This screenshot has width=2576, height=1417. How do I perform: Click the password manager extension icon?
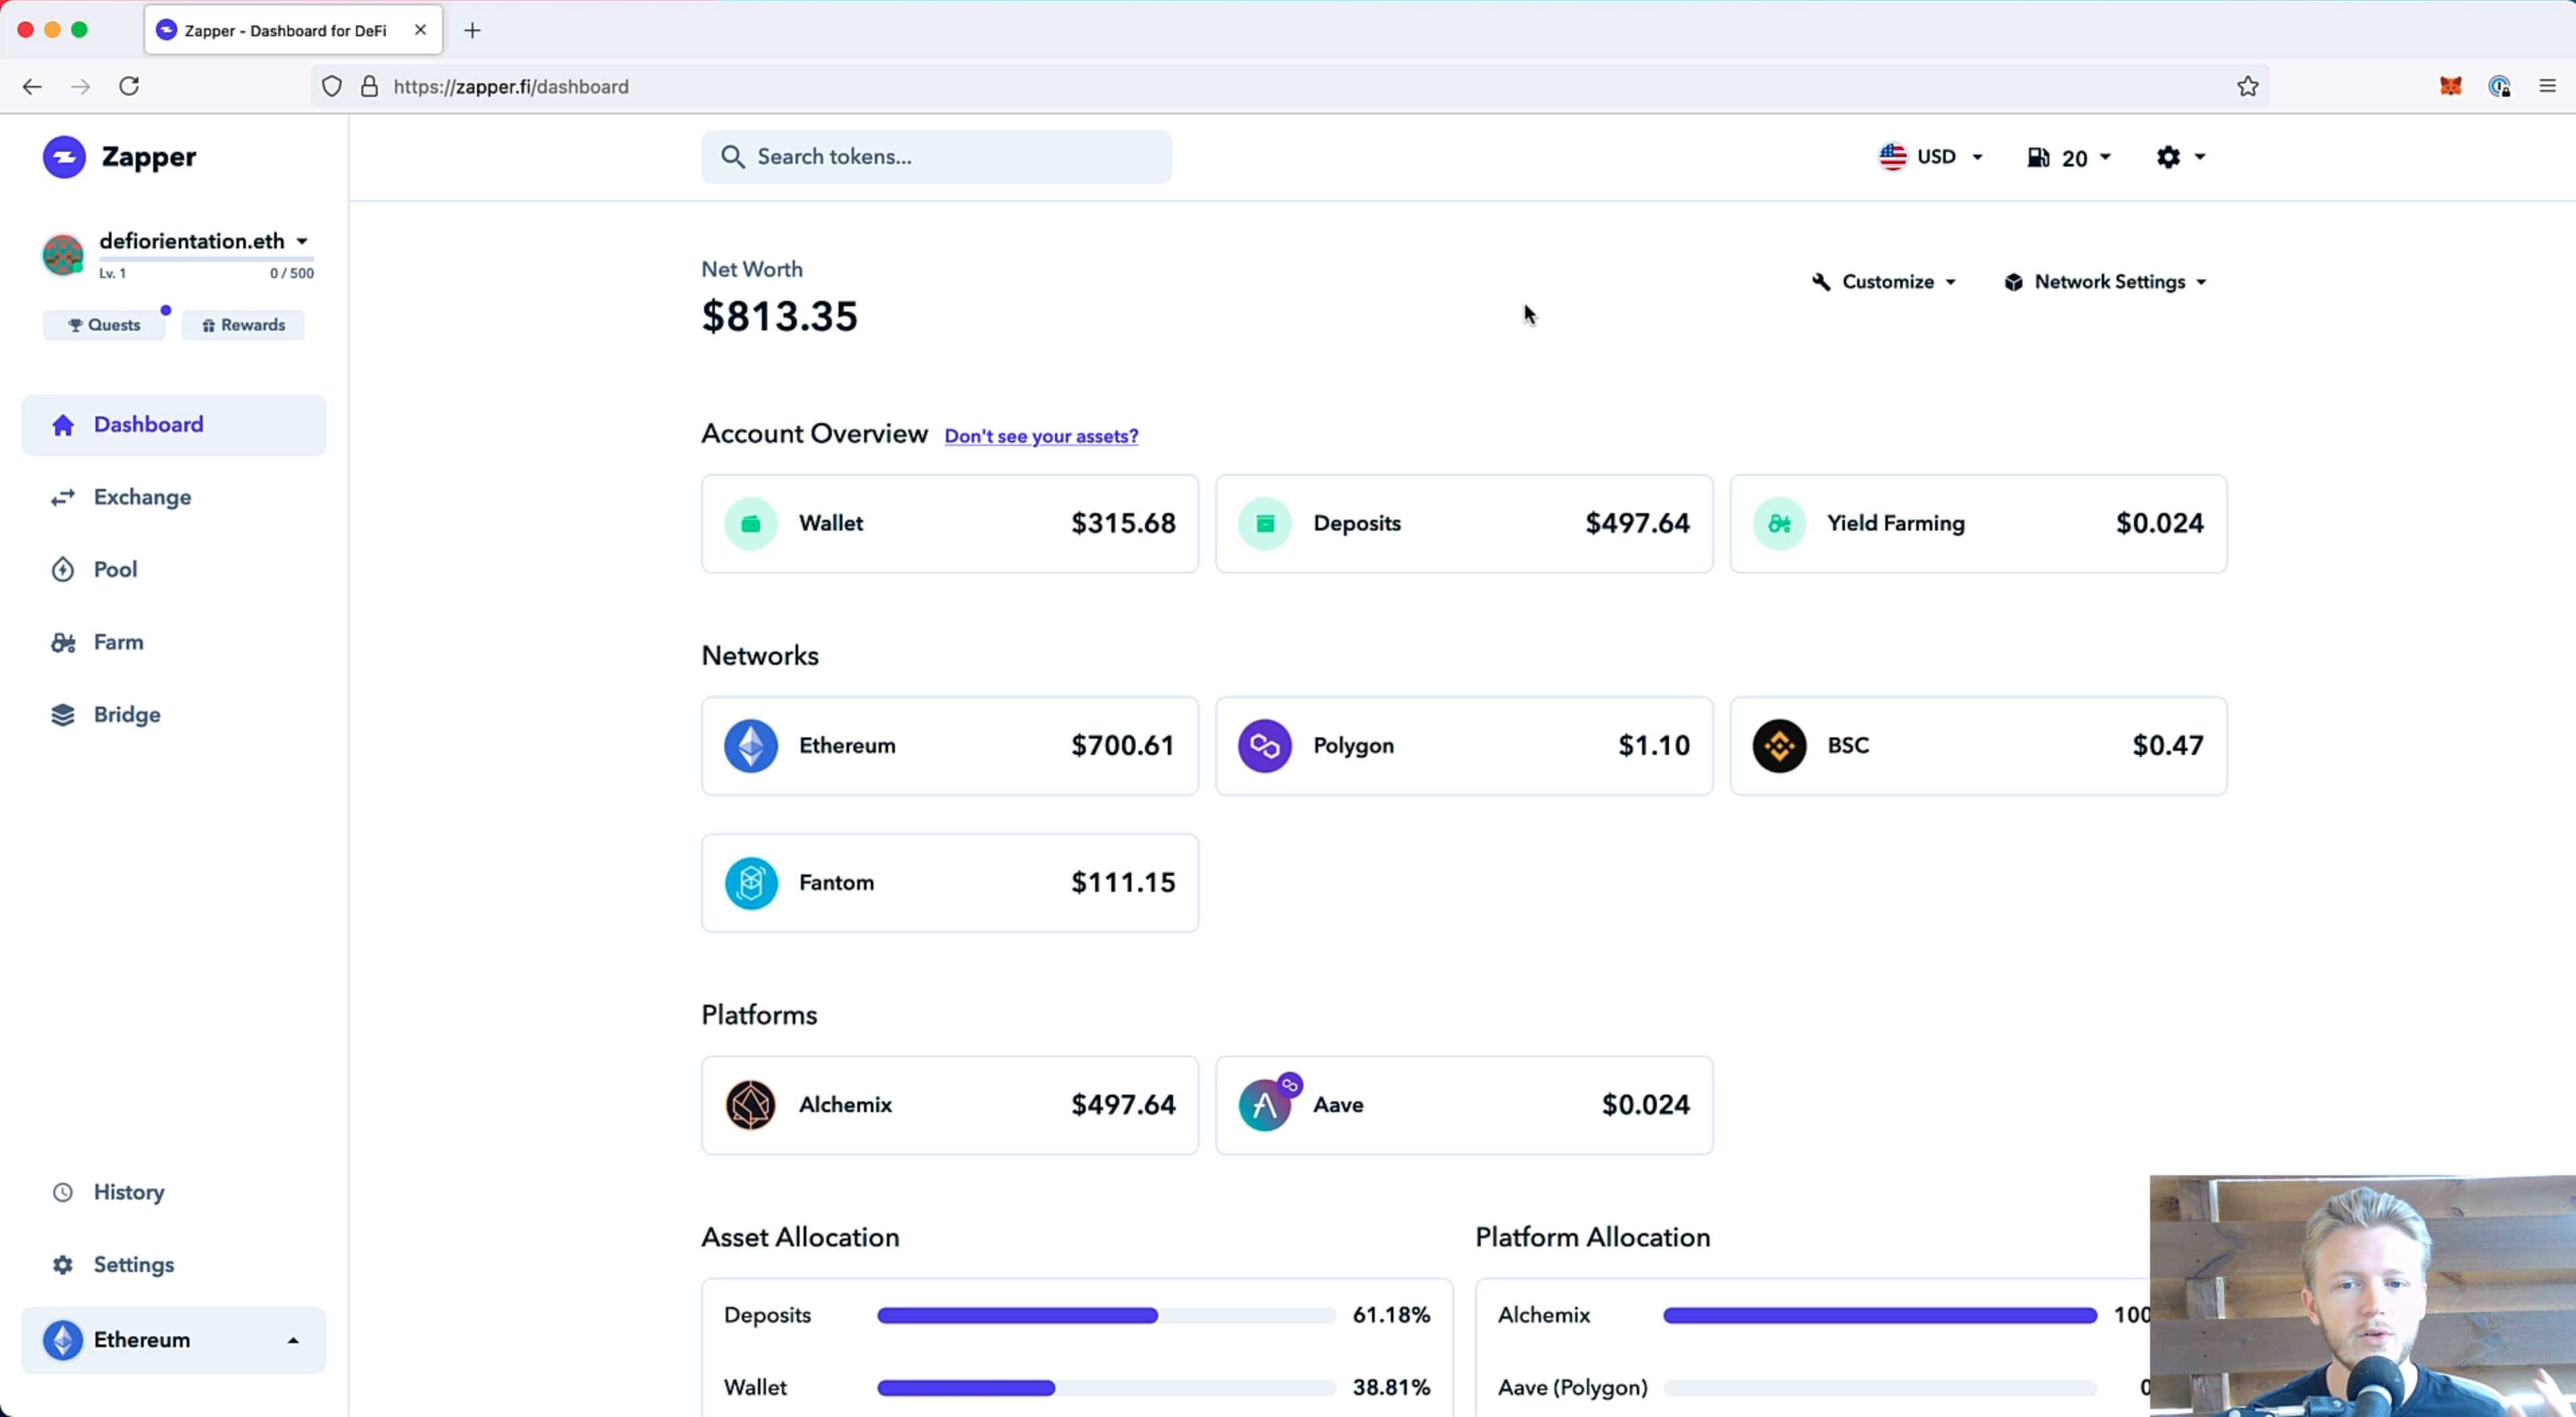2499,86
